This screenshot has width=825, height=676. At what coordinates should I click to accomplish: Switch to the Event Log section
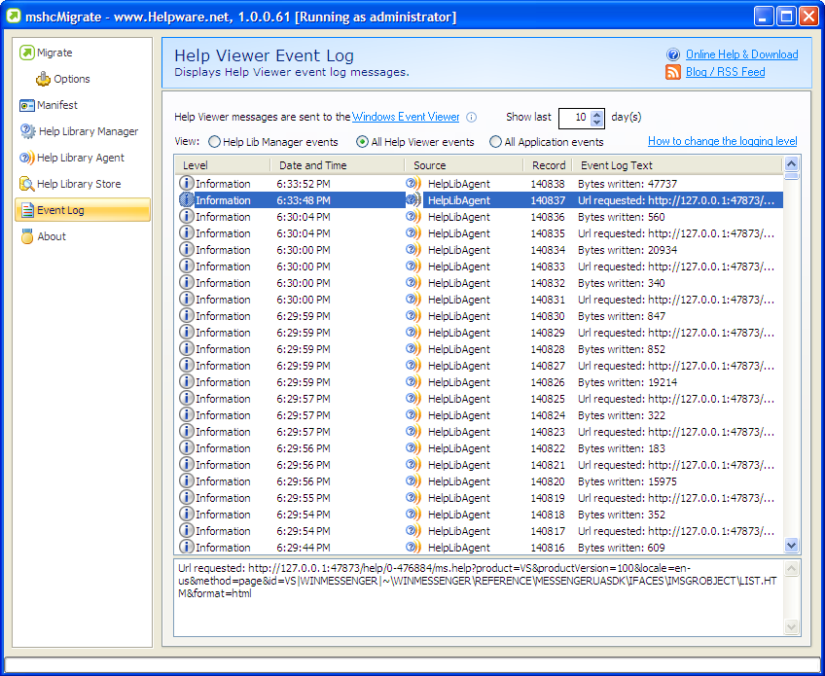click(58, 209)
